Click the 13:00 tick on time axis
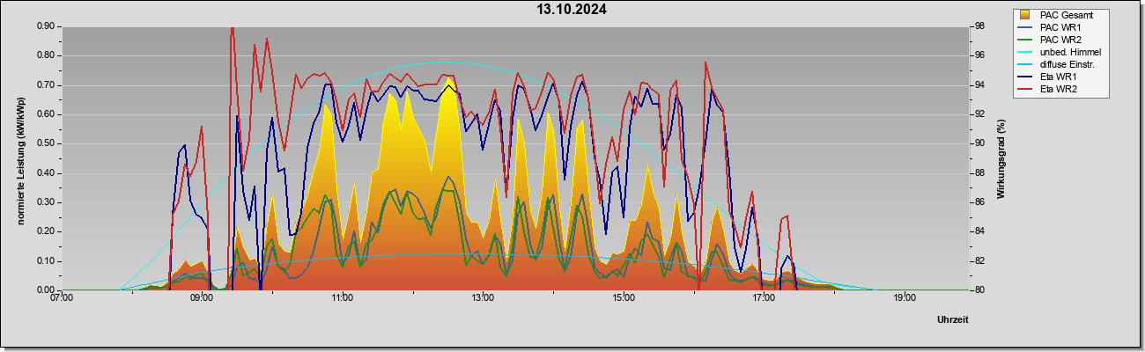 (x=483, y=298)
